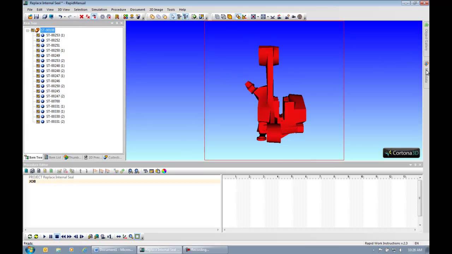Click the Save floppy disk icon

pyautogui.click(x=36, y=17)
